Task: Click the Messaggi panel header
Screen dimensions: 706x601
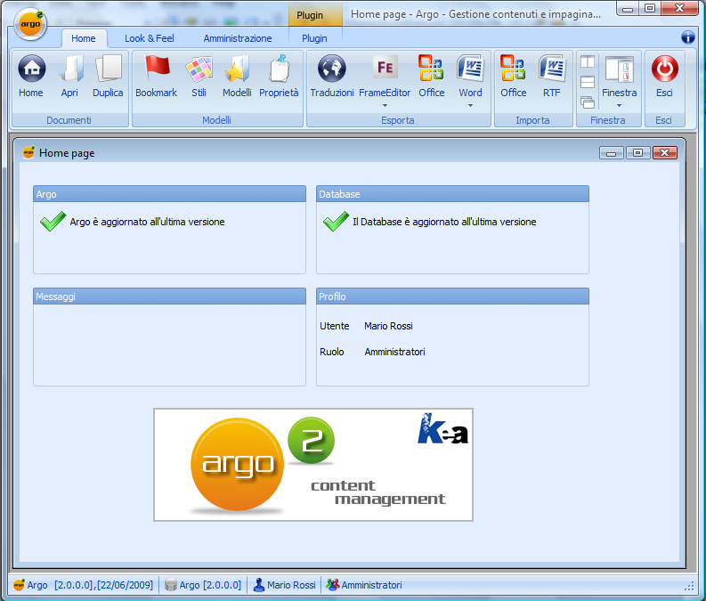Action: (169, 296)
